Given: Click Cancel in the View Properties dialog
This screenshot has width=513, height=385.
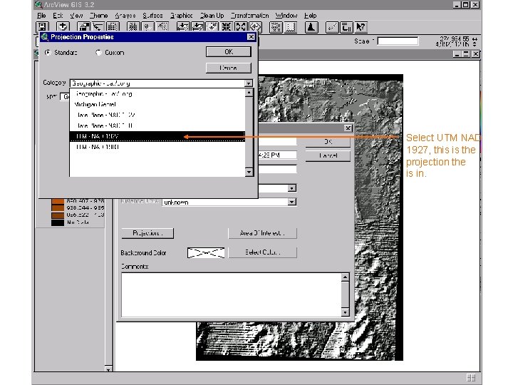Looking at the screenshot, I should [x=328, y=156].
